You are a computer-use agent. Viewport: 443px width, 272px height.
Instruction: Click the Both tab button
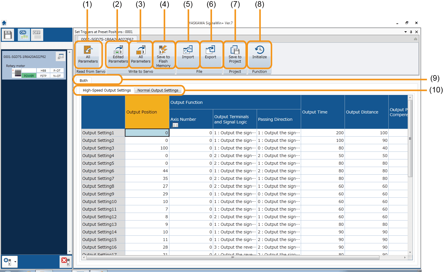pos(84,80)
